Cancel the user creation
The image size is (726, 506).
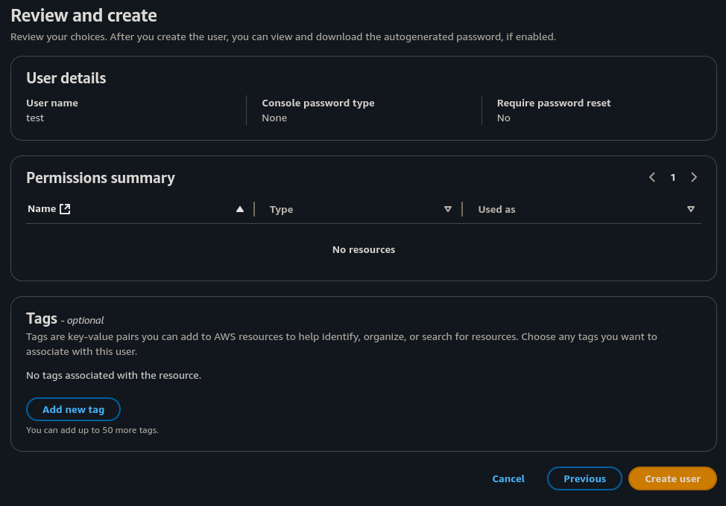tap(508, 478)
